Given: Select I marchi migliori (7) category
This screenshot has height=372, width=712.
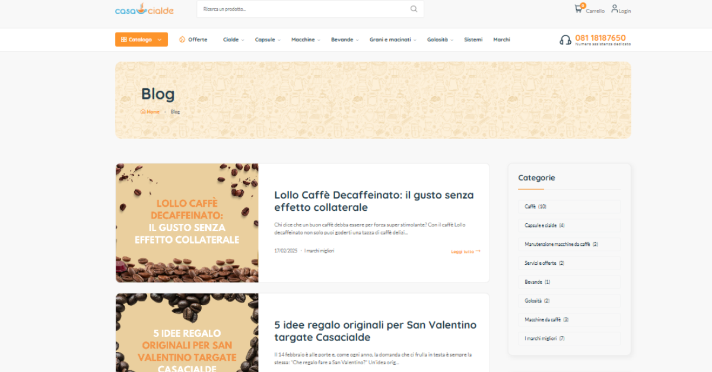Looking at the screenshot, I should point(569,338).
